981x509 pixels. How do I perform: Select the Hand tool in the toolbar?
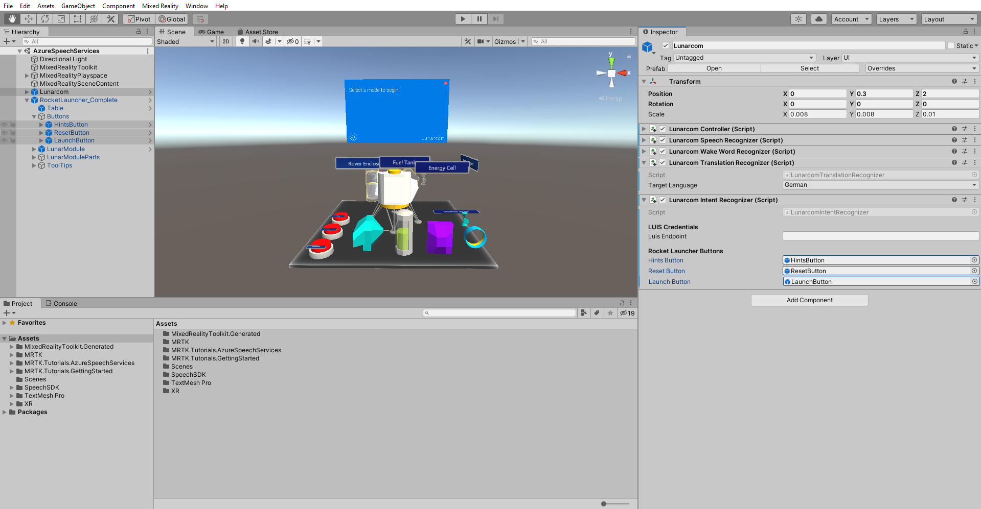click(x=12, y=19)
